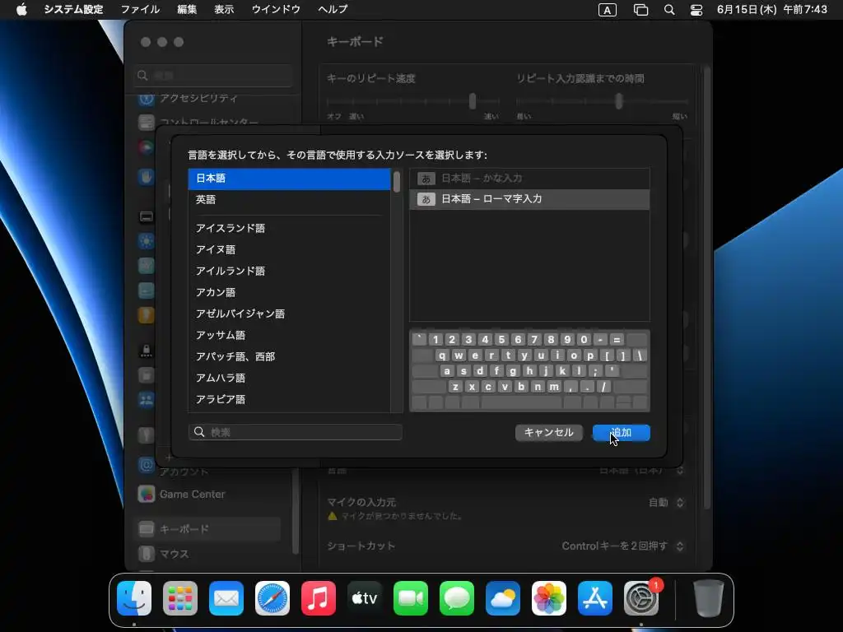
Task: Click the 追加 (Add) button
Action: (x=621, y=433)
